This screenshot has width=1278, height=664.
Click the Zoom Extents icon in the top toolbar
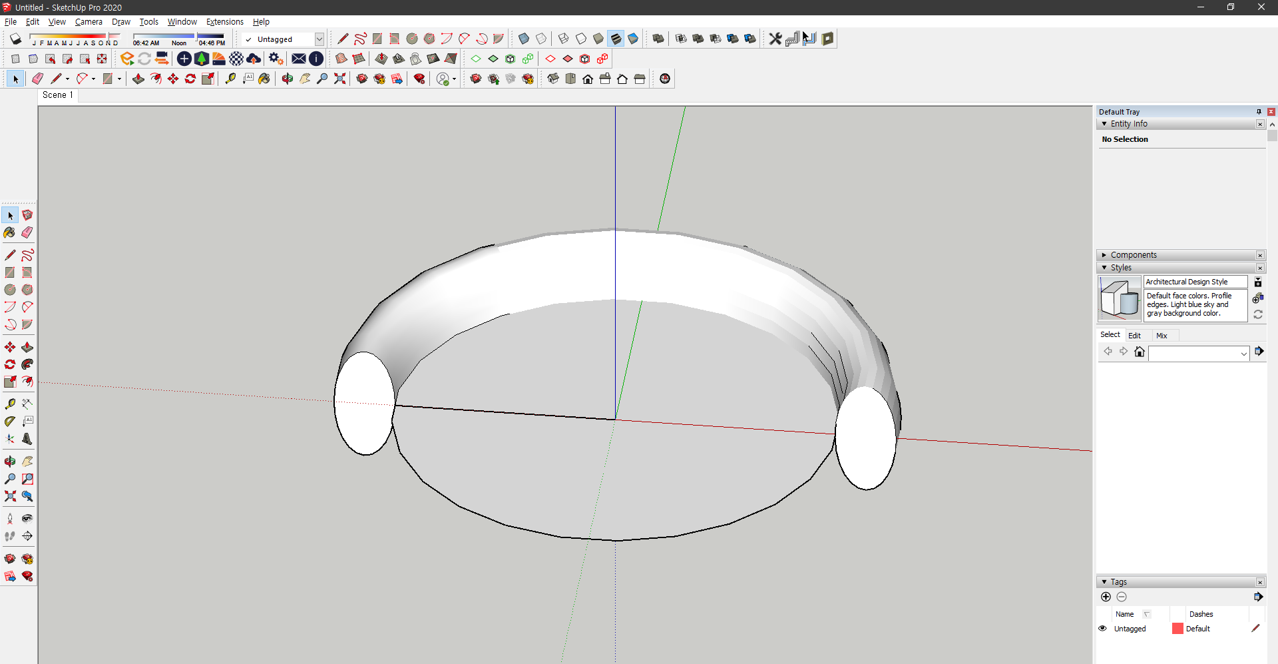pos(339,79)
